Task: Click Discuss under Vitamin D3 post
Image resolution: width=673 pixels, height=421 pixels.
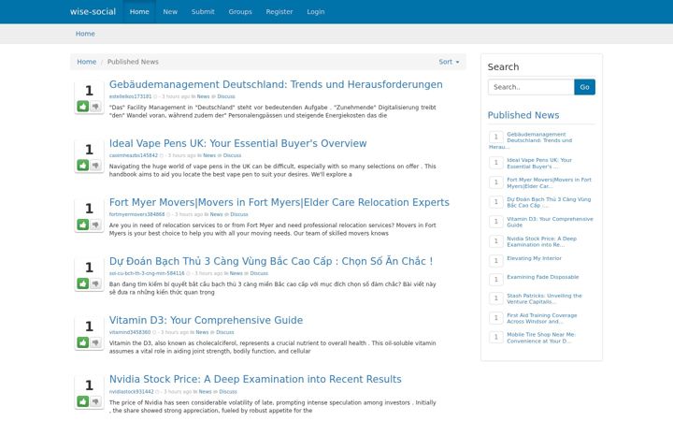Action: pyautogui.click(x=225, y=332)
